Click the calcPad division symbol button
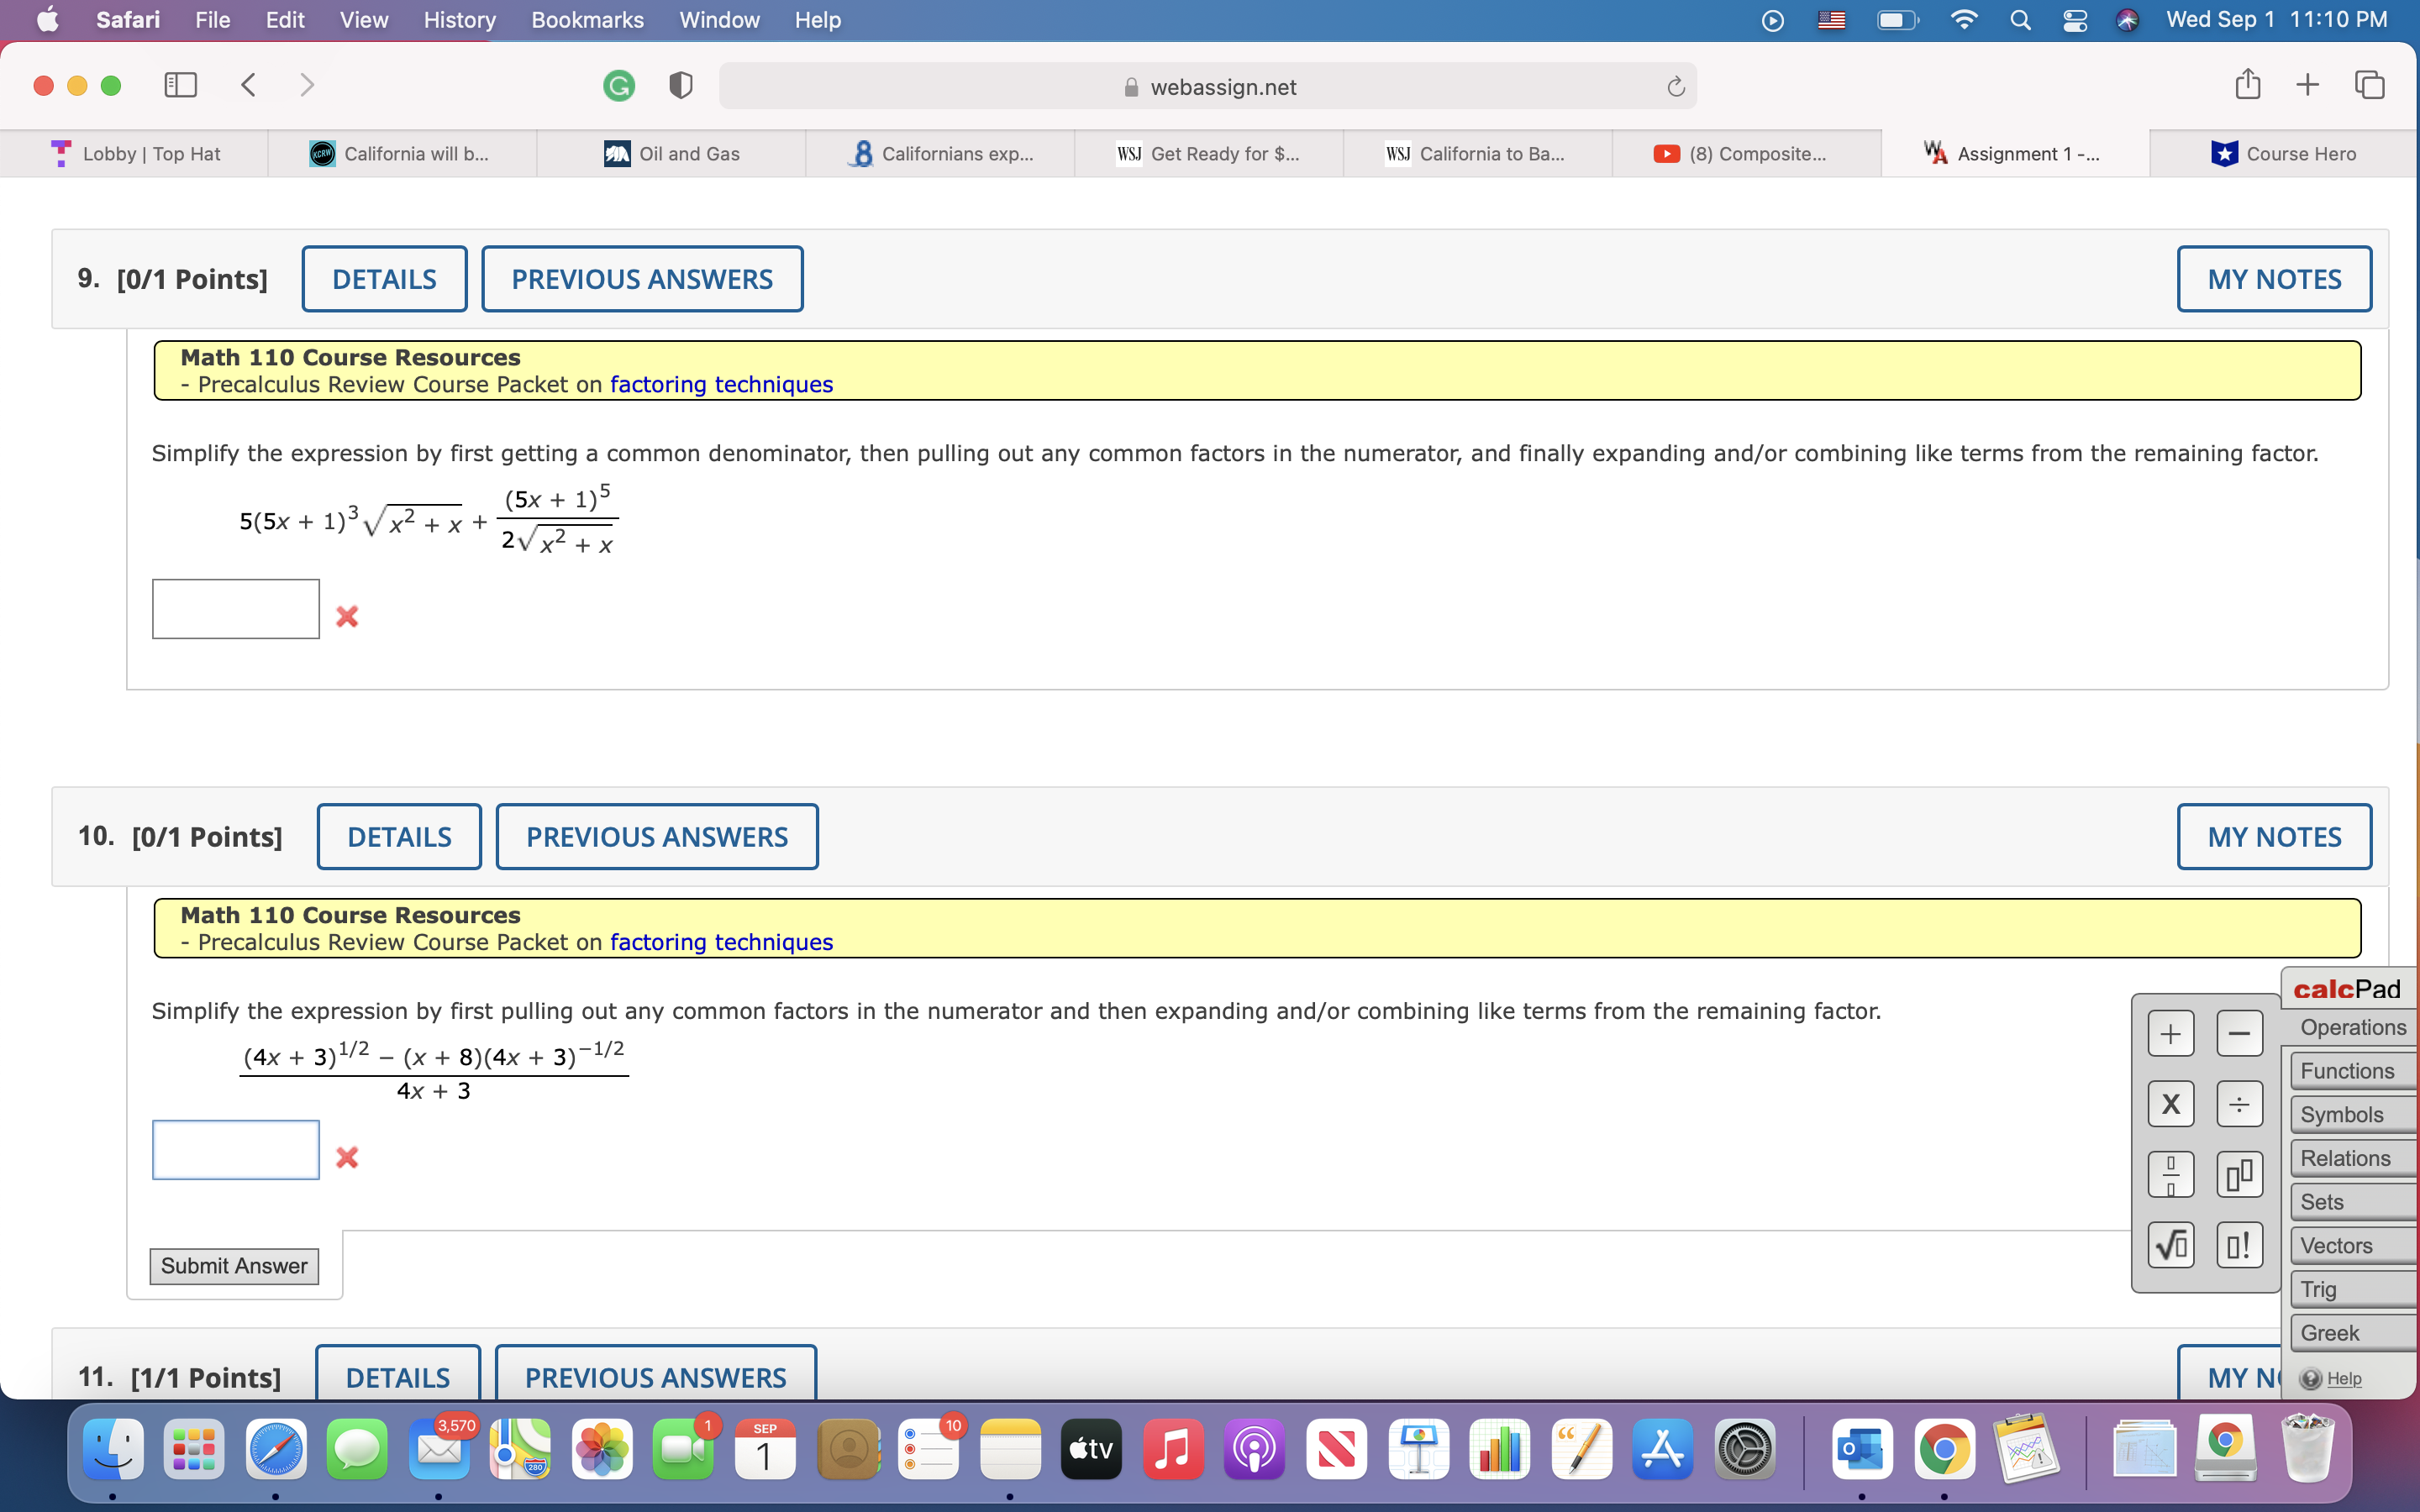Viewport: 2420px width, 1512px height. coord(2239,1104)
